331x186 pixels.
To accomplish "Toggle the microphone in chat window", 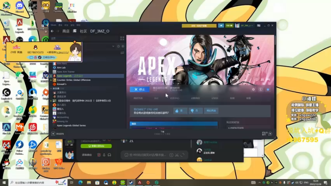I will pyautogui.click(x=104, y=155).
